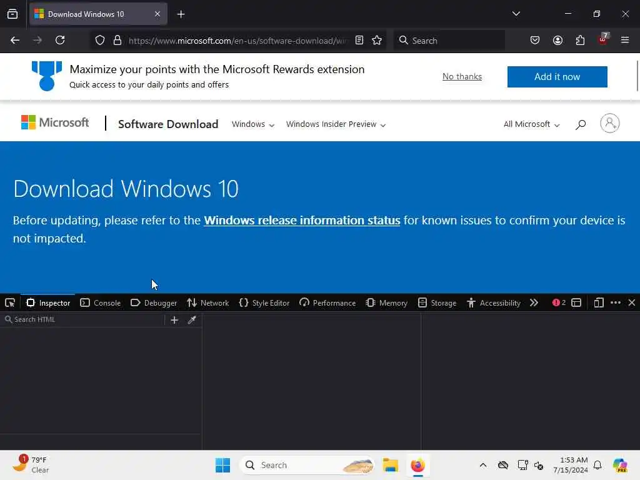Open the Memory devtools tab
This screenshot has height=480, width=640.
click(x=386, y=303)
